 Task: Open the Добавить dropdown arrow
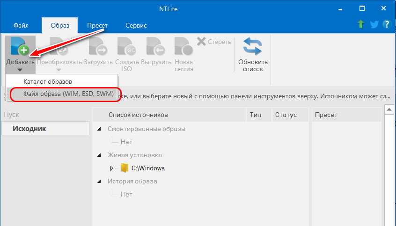point(20,70)
